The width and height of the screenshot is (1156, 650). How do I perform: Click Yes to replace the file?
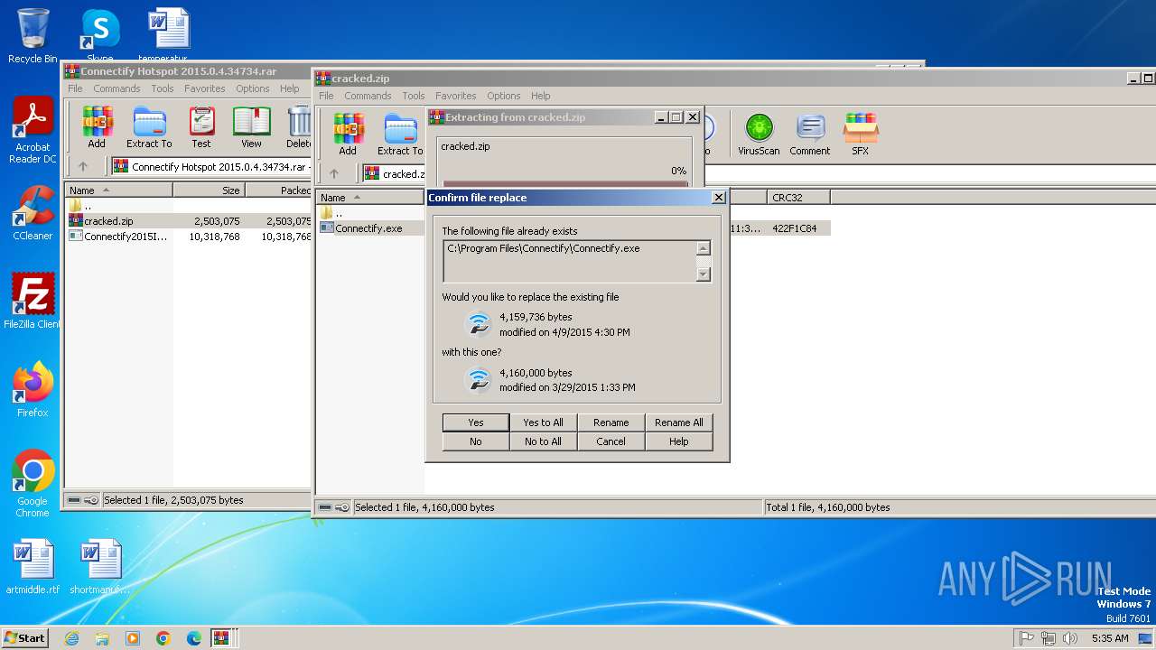(475, 422)
